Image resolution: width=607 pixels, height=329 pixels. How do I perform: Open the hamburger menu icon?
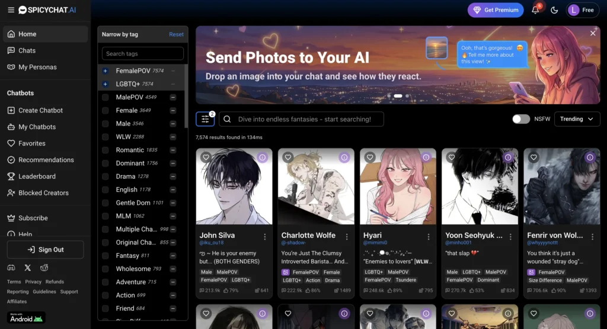[x=11, y=10]
